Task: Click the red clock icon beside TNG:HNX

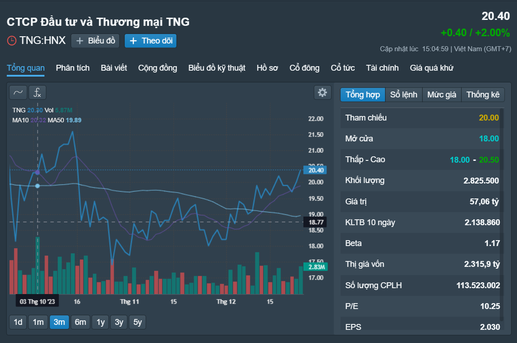Action: (12, 40)
